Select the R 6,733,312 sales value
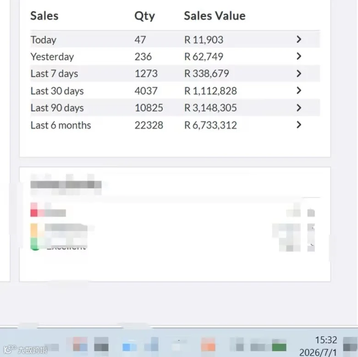 point(210,125)
